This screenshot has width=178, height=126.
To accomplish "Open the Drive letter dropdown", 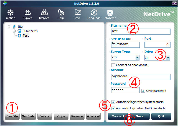I will pyautogui.click(x=168, y=58).
